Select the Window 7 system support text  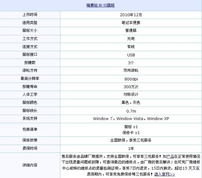[103, 119]
